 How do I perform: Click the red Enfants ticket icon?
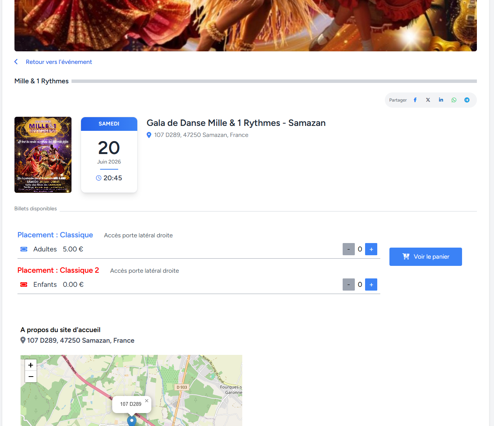pos(24,284)
